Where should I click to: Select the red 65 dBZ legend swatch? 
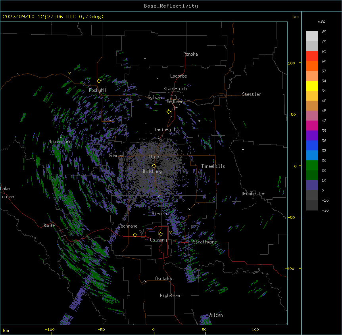tap(312, 56)
